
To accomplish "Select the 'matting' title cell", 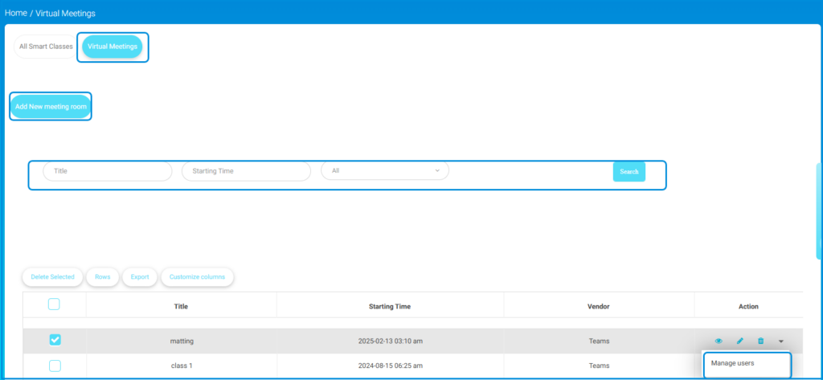I will pos(182,341).
